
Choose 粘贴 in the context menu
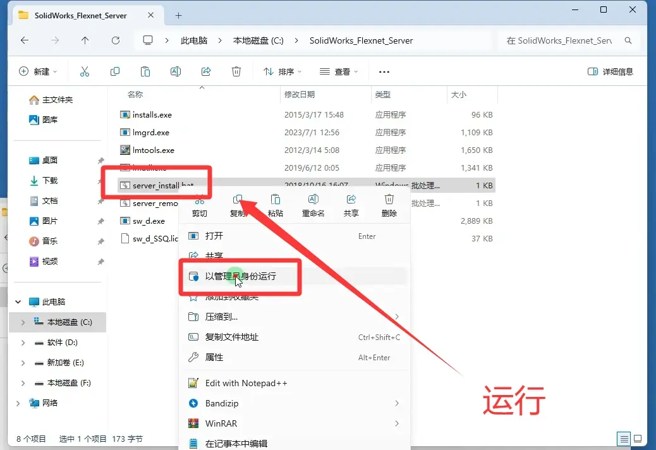pos(276,205)
